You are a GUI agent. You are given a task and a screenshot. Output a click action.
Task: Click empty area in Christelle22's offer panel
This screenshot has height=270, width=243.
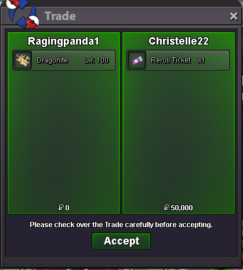coord(179,135)
